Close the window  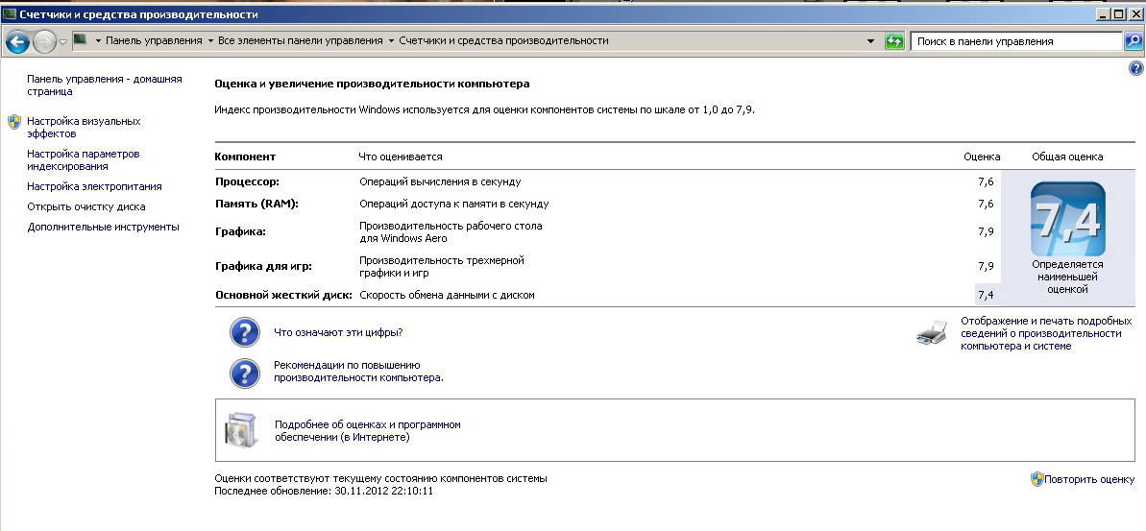[1135, 13]
